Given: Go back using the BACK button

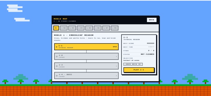Looking at the screenshot, I should coord(152,20).
